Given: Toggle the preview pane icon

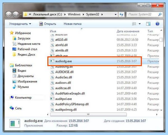Looking at the screenshot, I should point(148,24).
